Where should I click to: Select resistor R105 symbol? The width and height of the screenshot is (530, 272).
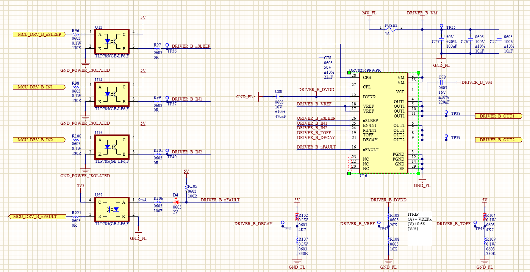pyautogui.click(x=186, y=189)
